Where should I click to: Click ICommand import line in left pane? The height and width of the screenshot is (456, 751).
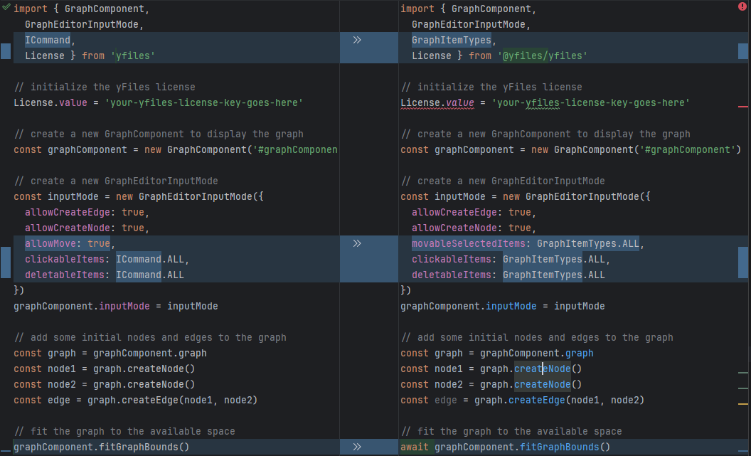[x=48, y=40]
